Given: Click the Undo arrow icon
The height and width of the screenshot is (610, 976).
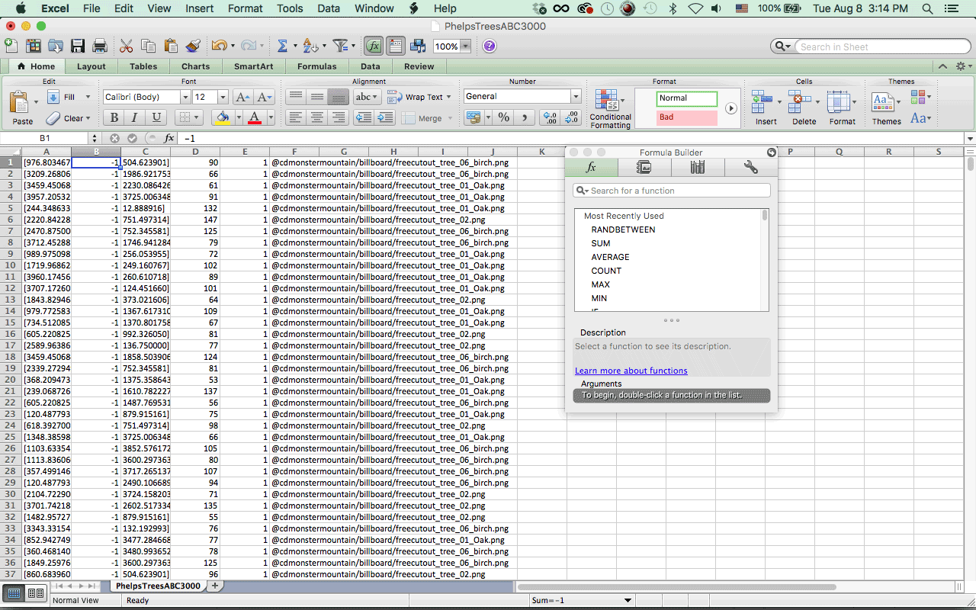Looking at the screenshot, I should (219, 46).
